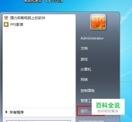The image size is (132, 122).
Task: Click the 百科全说 watermark logo
Action: [x=108, y=107]
